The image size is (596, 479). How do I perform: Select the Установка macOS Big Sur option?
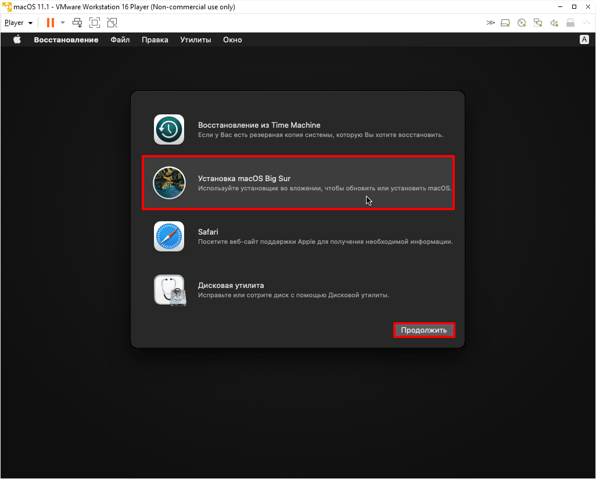[298, 183]
